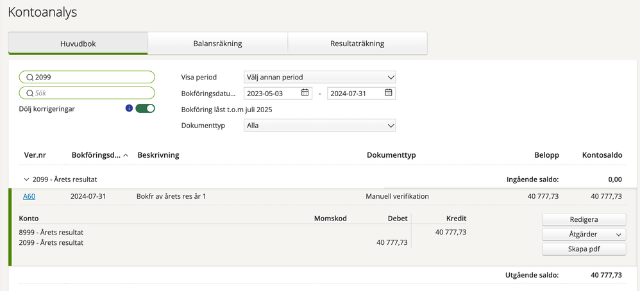This screenshot has height=291, width=640.
Task: Click the Sök search input field
Action: point(87,93)
